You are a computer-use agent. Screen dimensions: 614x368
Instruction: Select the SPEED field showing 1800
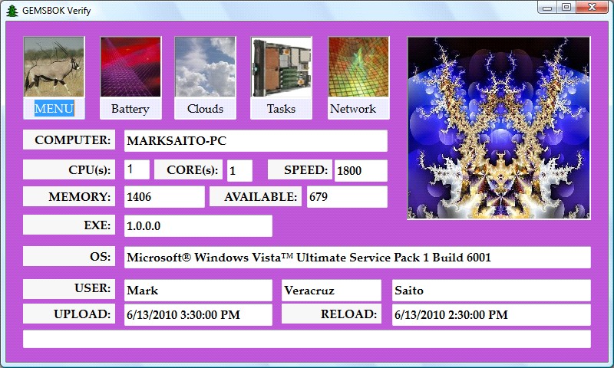pyautogui.click(x=361, y=170)
